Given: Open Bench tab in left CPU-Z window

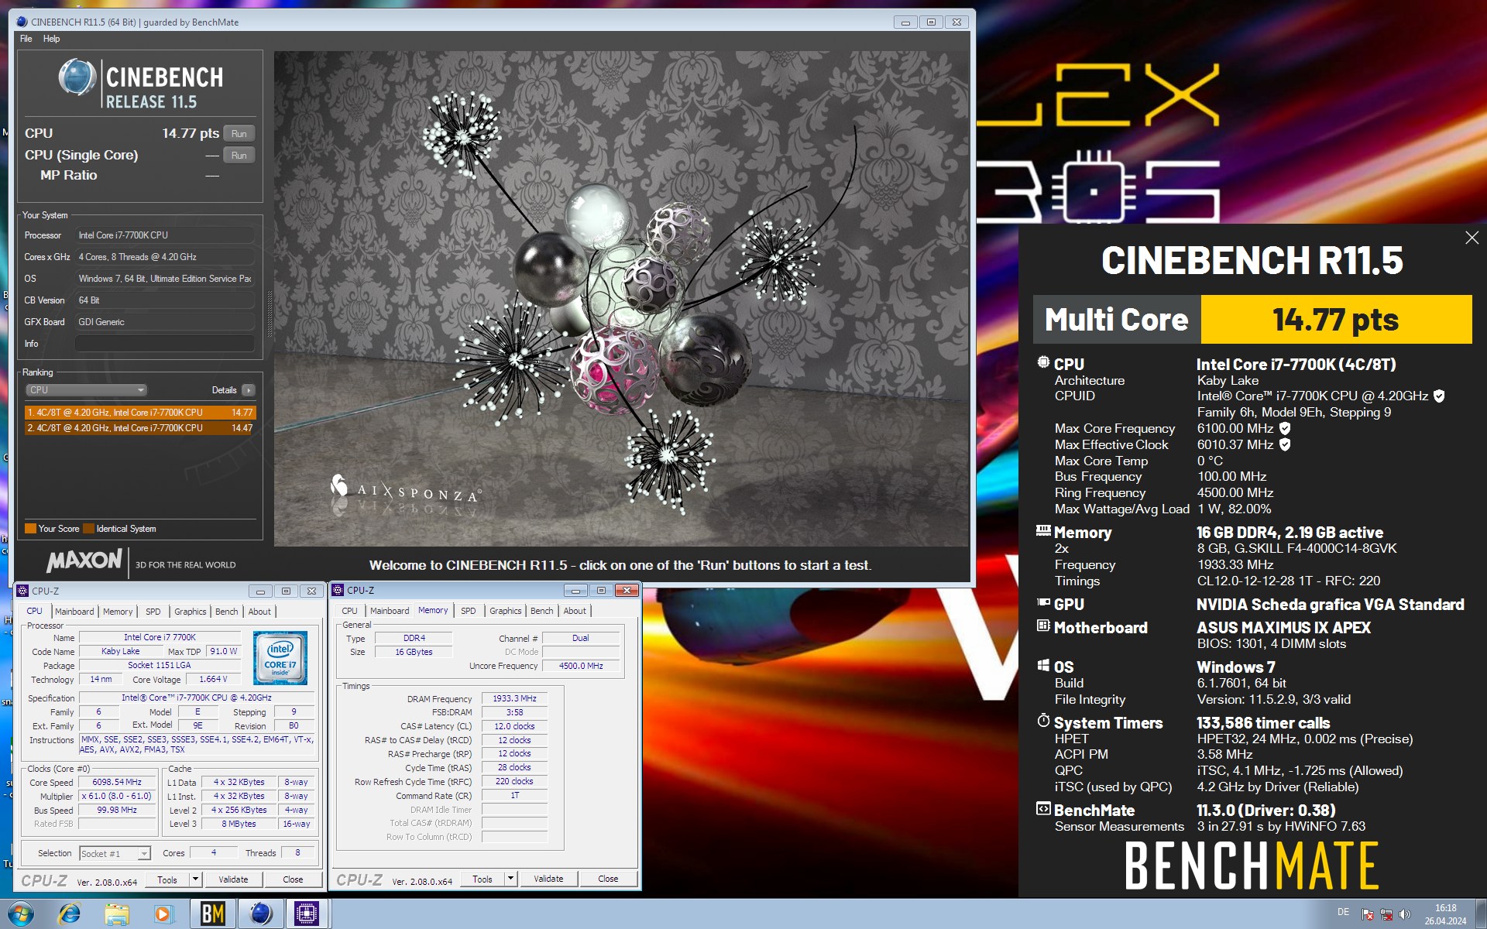Looking at the screenshot, I should [227, 612].
